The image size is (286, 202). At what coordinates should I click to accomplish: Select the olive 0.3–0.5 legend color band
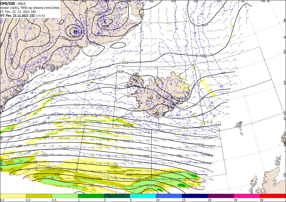39,196
